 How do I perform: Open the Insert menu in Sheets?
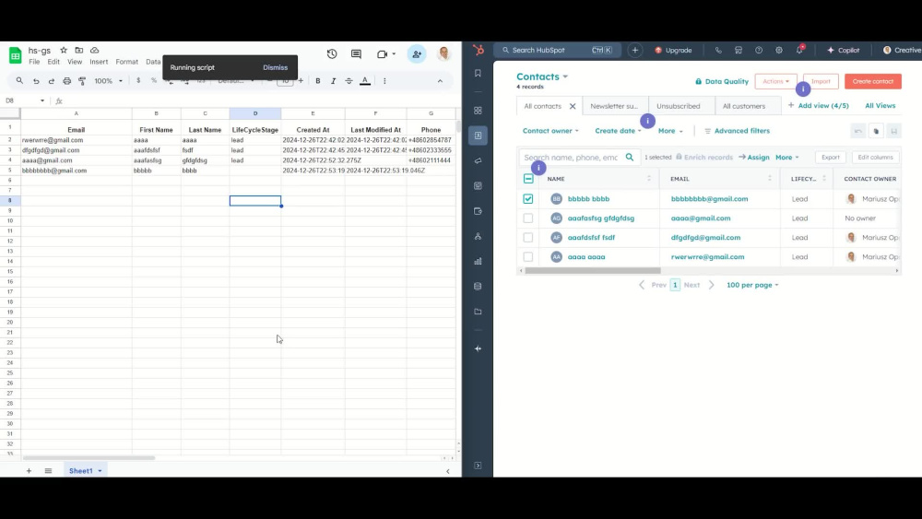[99, 62]
